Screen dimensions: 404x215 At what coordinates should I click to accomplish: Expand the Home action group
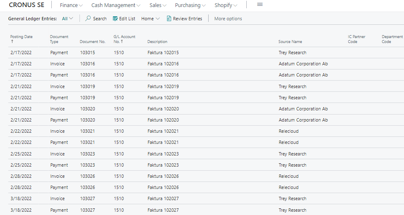[151, 19]
